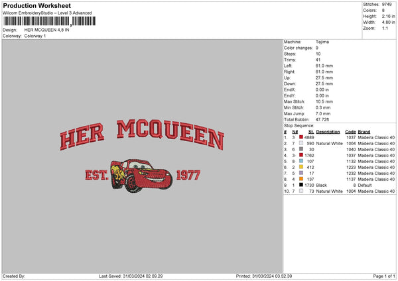Image resolution: width=398 pixels, height=281 pixels.
Task: Click the '1977' embroidered text
Action: click(x=188, y=175)
